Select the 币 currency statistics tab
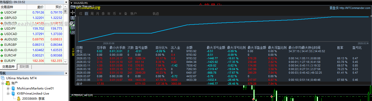This screenshot has width=372, height=101. coord(115,14)
